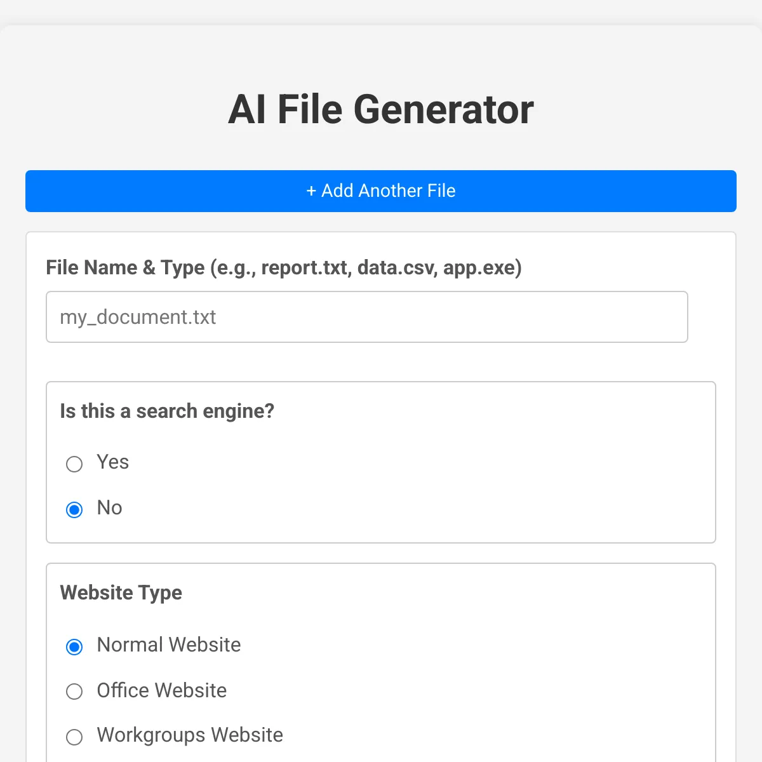Click the 'Website Type' section heading
762x762 pixels.
pos(121,593)
